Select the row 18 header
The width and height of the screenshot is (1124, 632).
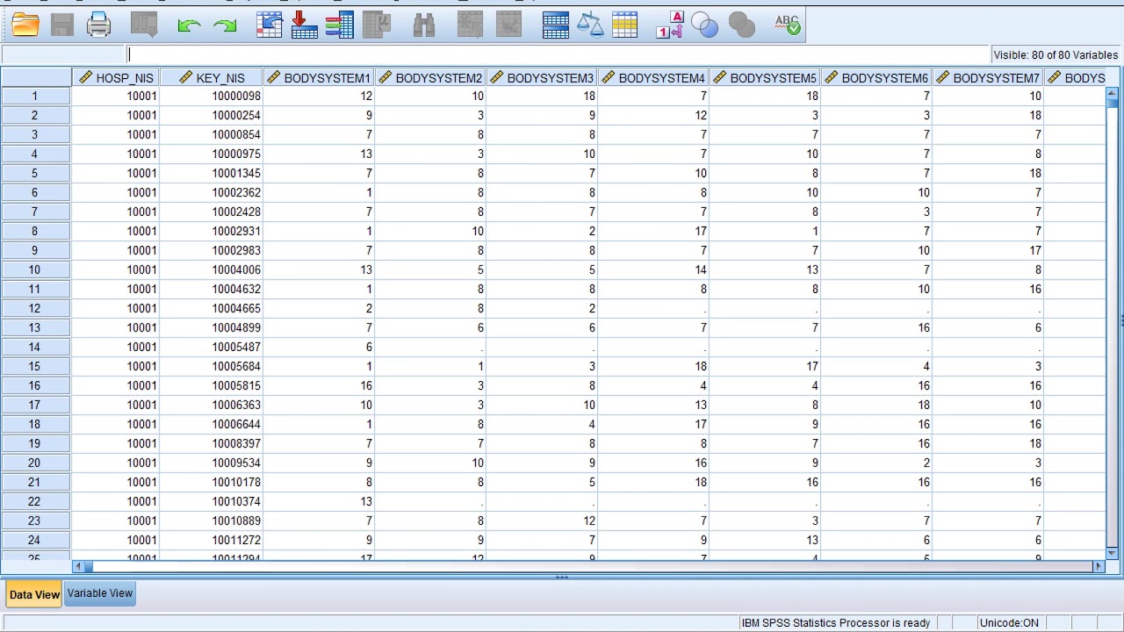coord(35,424)
